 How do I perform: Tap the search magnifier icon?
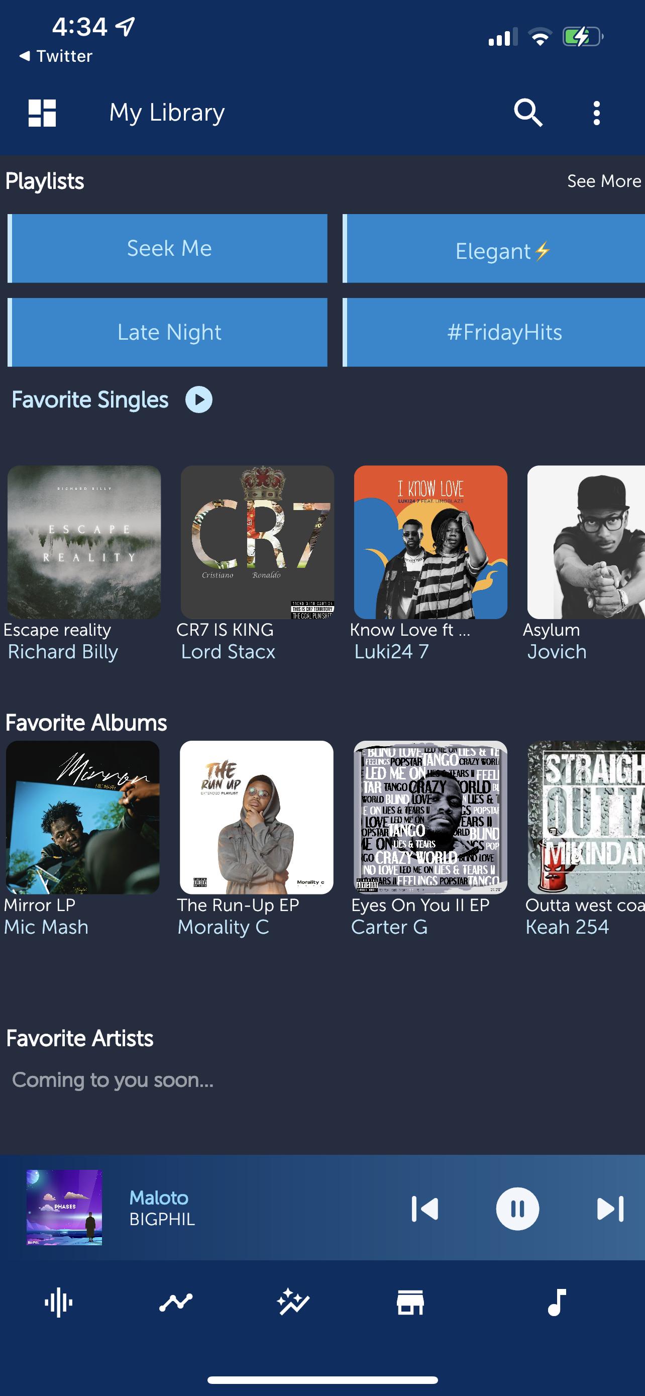click(528, 113)
